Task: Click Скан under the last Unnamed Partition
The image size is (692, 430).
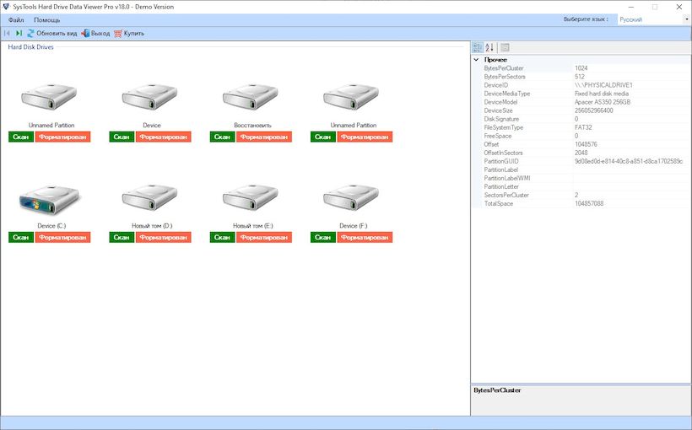Action: tap(322, 137)
